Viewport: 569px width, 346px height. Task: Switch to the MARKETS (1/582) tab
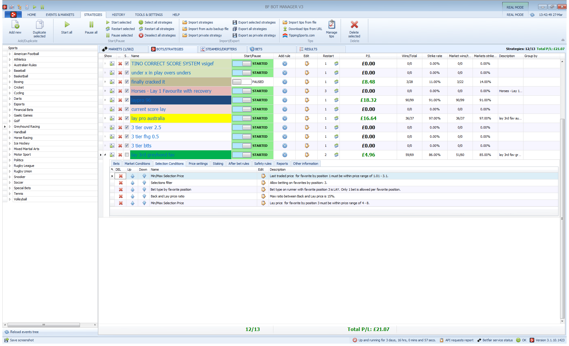[123, 49]
